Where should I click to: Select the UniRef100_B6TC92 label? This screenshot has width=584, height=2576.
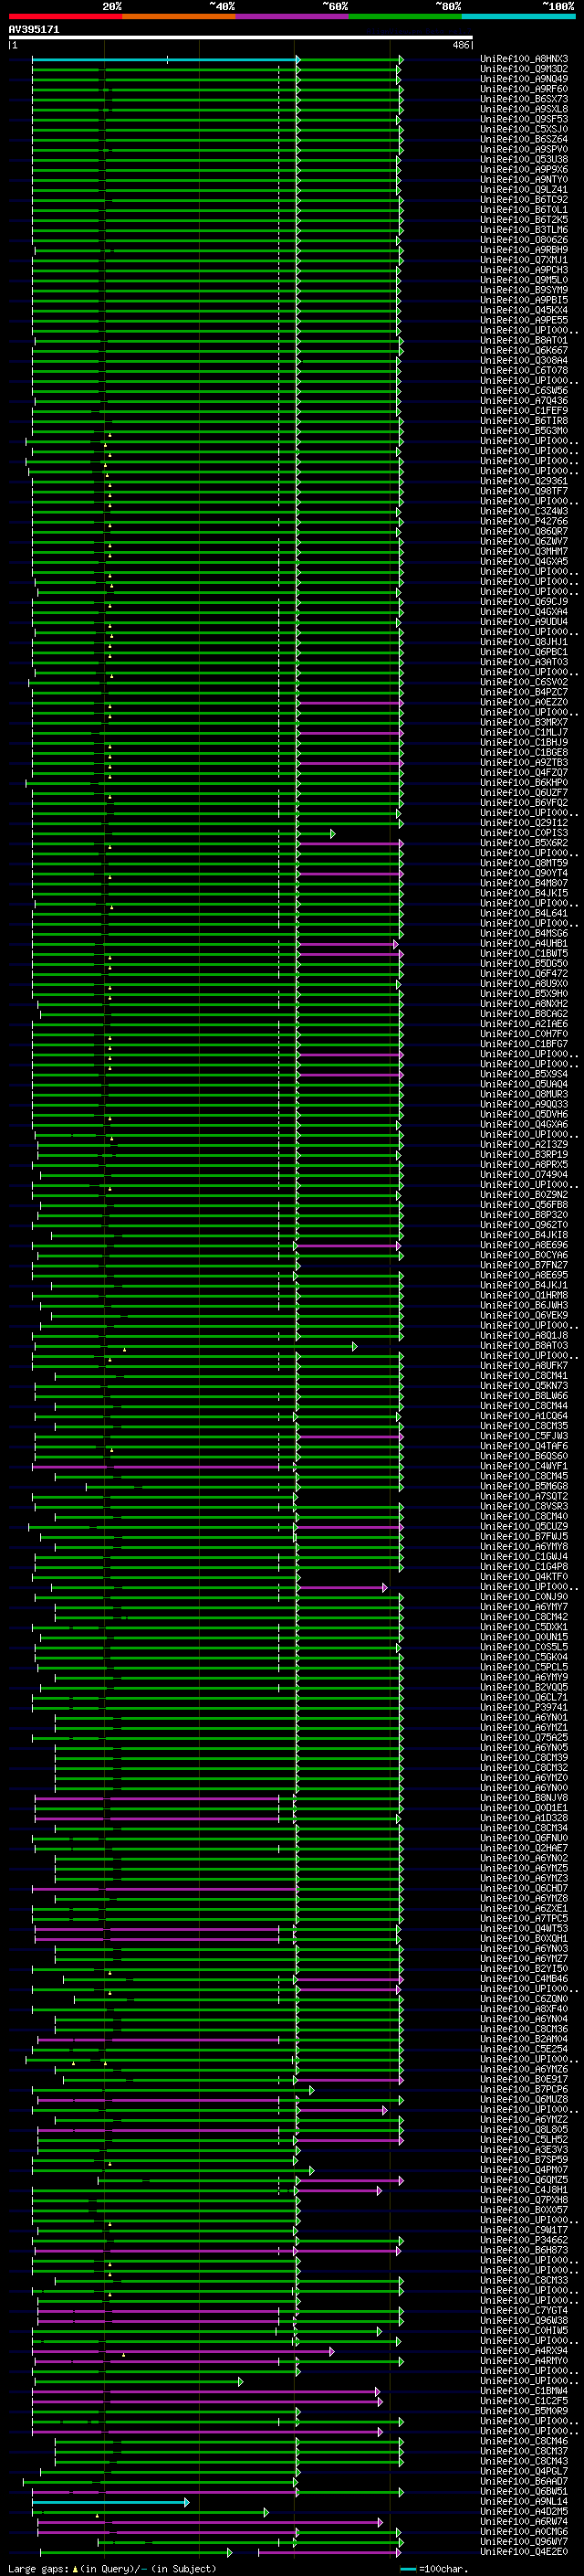[524, 200]
